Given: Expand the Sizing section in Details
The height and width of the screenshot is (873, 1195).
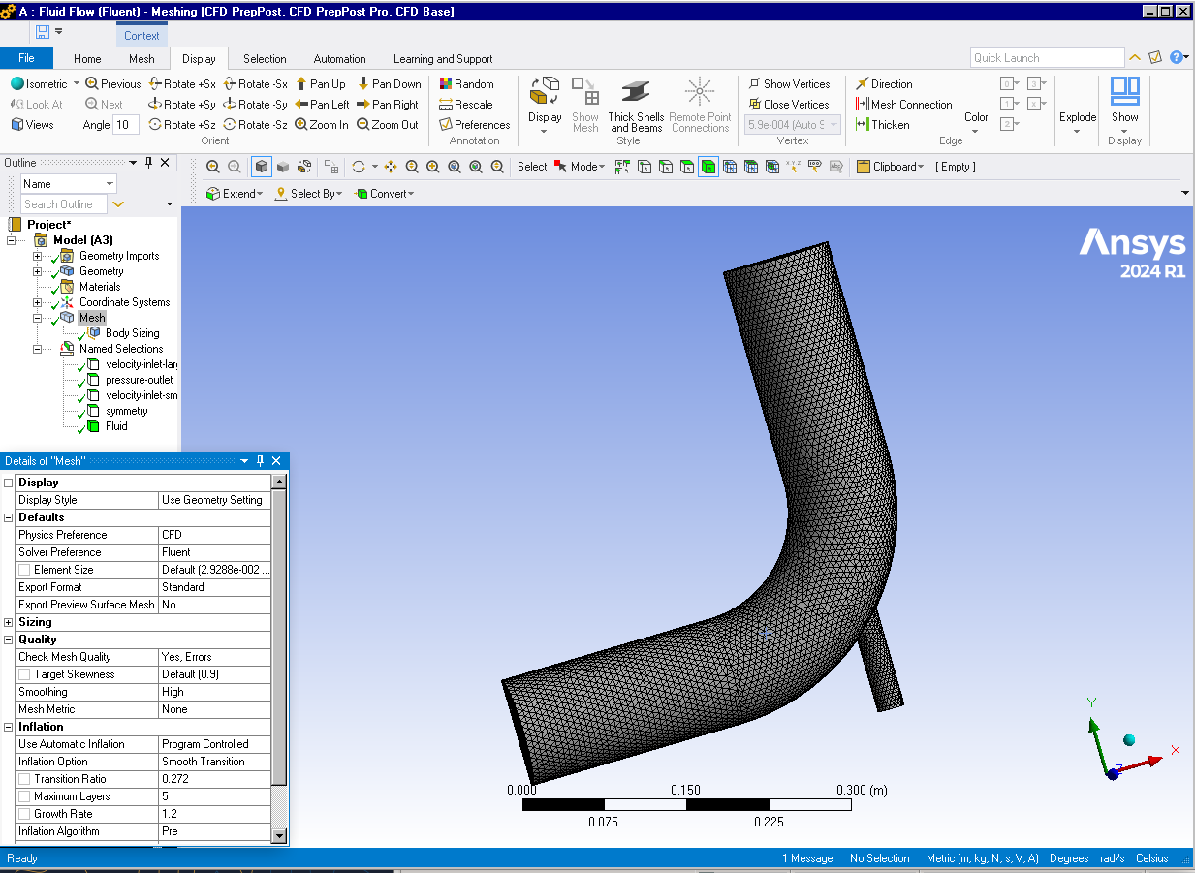Looking at the screenshot, I should (x=9, y=622).
